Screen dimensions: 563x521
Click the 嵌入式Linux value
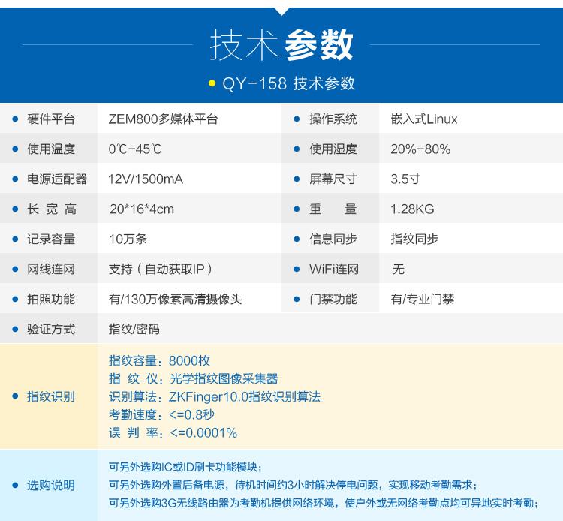tap(423, 119)
